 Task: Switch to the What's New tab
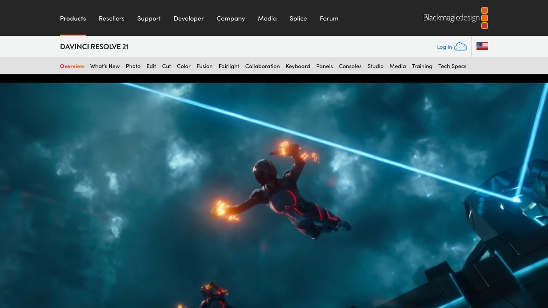tap(105, 66)
